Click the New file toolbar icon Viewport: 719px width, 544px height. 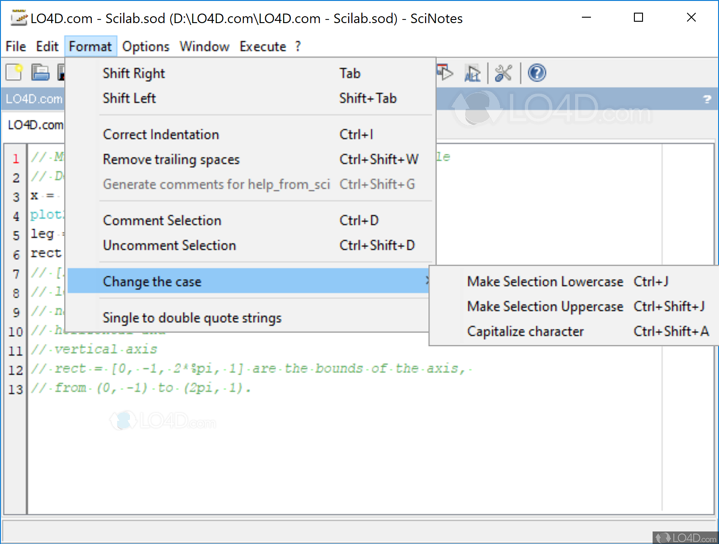point(14,72)
